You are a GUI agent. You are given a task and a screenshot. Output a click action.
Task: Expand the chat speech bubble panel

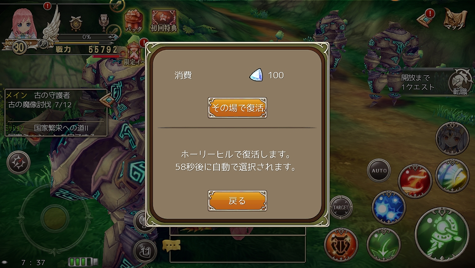click(171, 245)
